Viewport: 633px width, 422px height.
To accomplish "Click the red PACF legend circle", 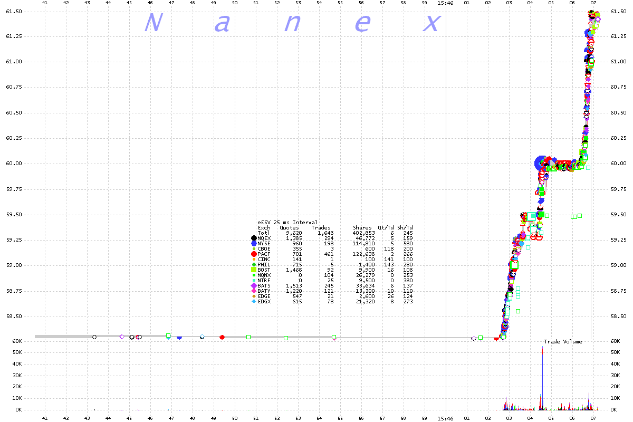I will [x=254, y=254].
